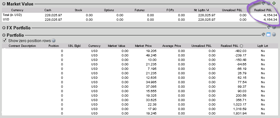The width and height of the screenshot is (280, 118).
Task: Collapse the Market Value section
Action: [4, 4]
